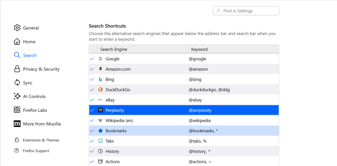Viewport: 337px width, 166px height.
Task: Select the DuckDuckGo engine icon
Action: tap(100, 90)
